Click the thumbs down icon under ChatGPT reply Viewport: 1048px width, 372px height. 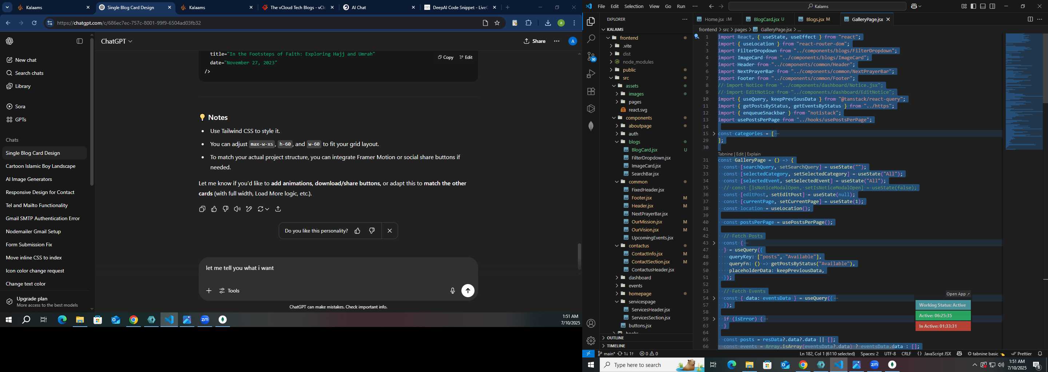(x=225, y=209)
